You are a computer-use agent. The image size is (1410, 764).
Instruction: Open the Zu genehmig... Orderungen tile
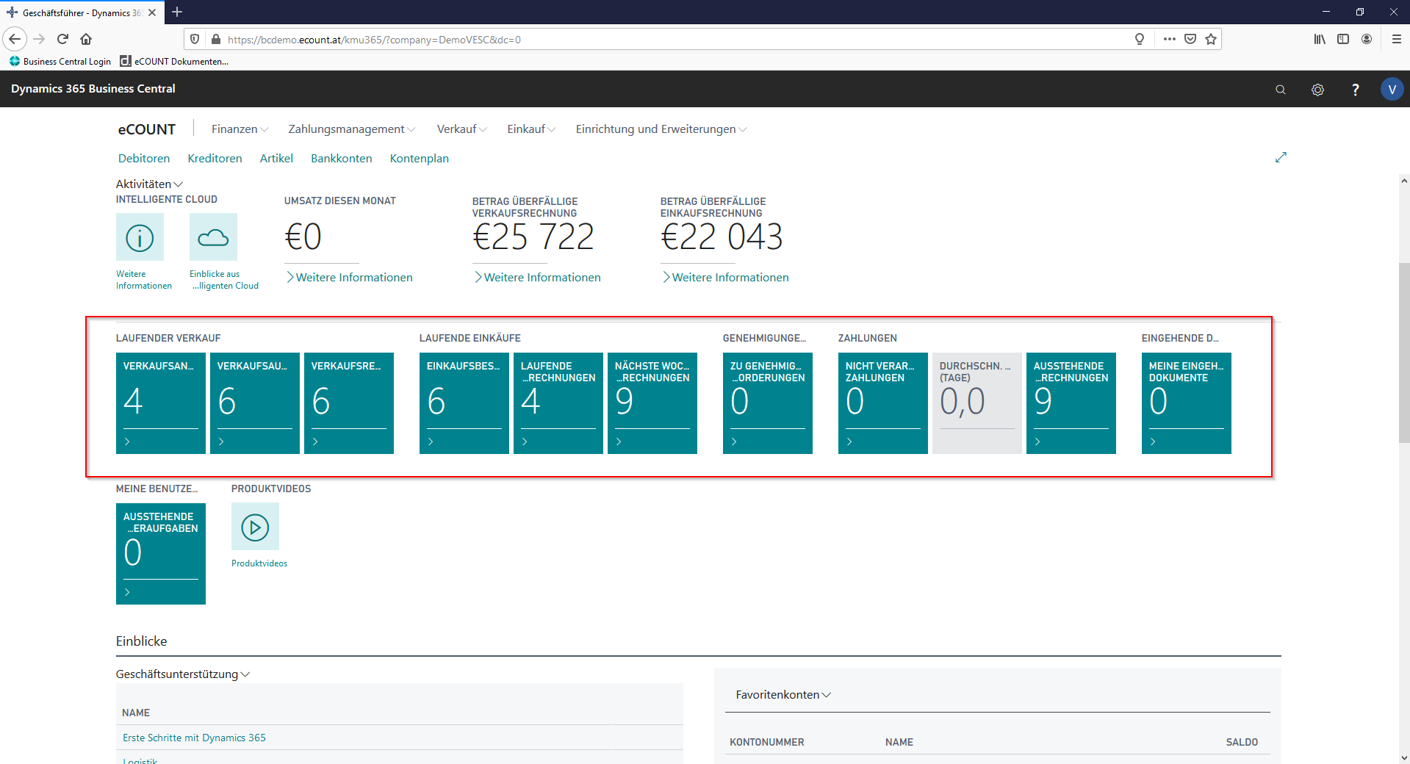[x=768, y=403]
